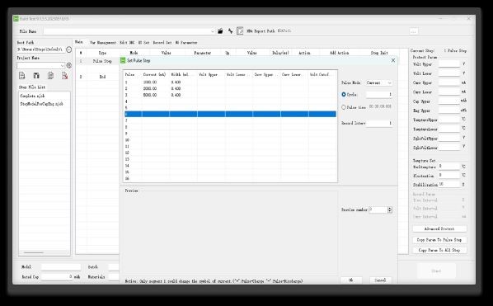Click the round browse icon beside Boot Path

pyautogui.click(x=69, y=49)
